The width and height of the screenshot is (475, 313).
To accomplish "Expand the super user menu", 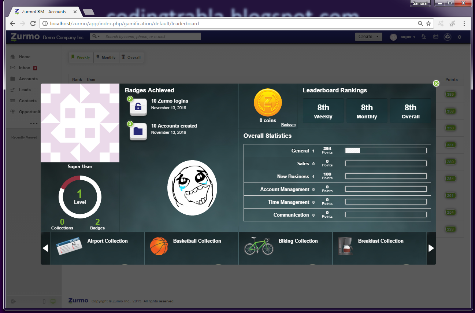I will (408, 37).
